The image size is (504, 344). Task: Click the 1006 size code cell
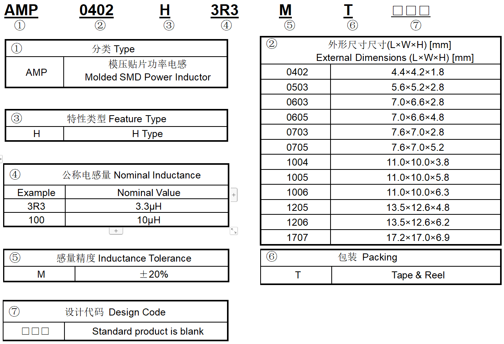[297, 192]
